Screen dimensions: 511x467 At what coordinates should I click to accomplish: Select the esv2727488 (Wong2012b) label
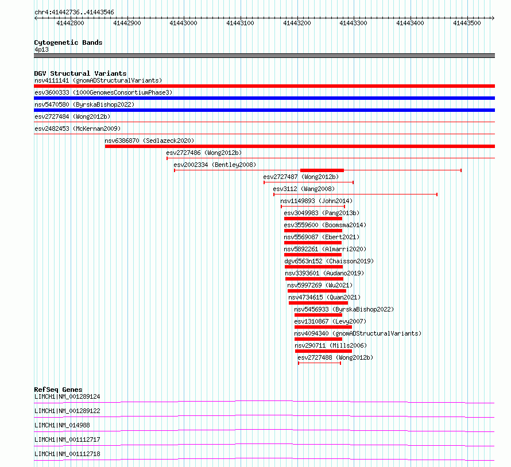coord(335,357)
